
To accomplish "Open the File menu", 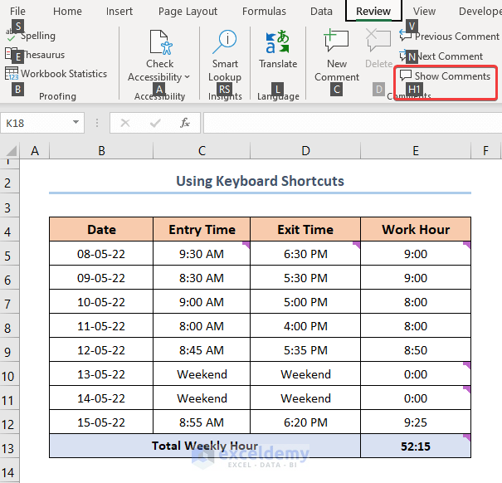I will pos(17,12).
